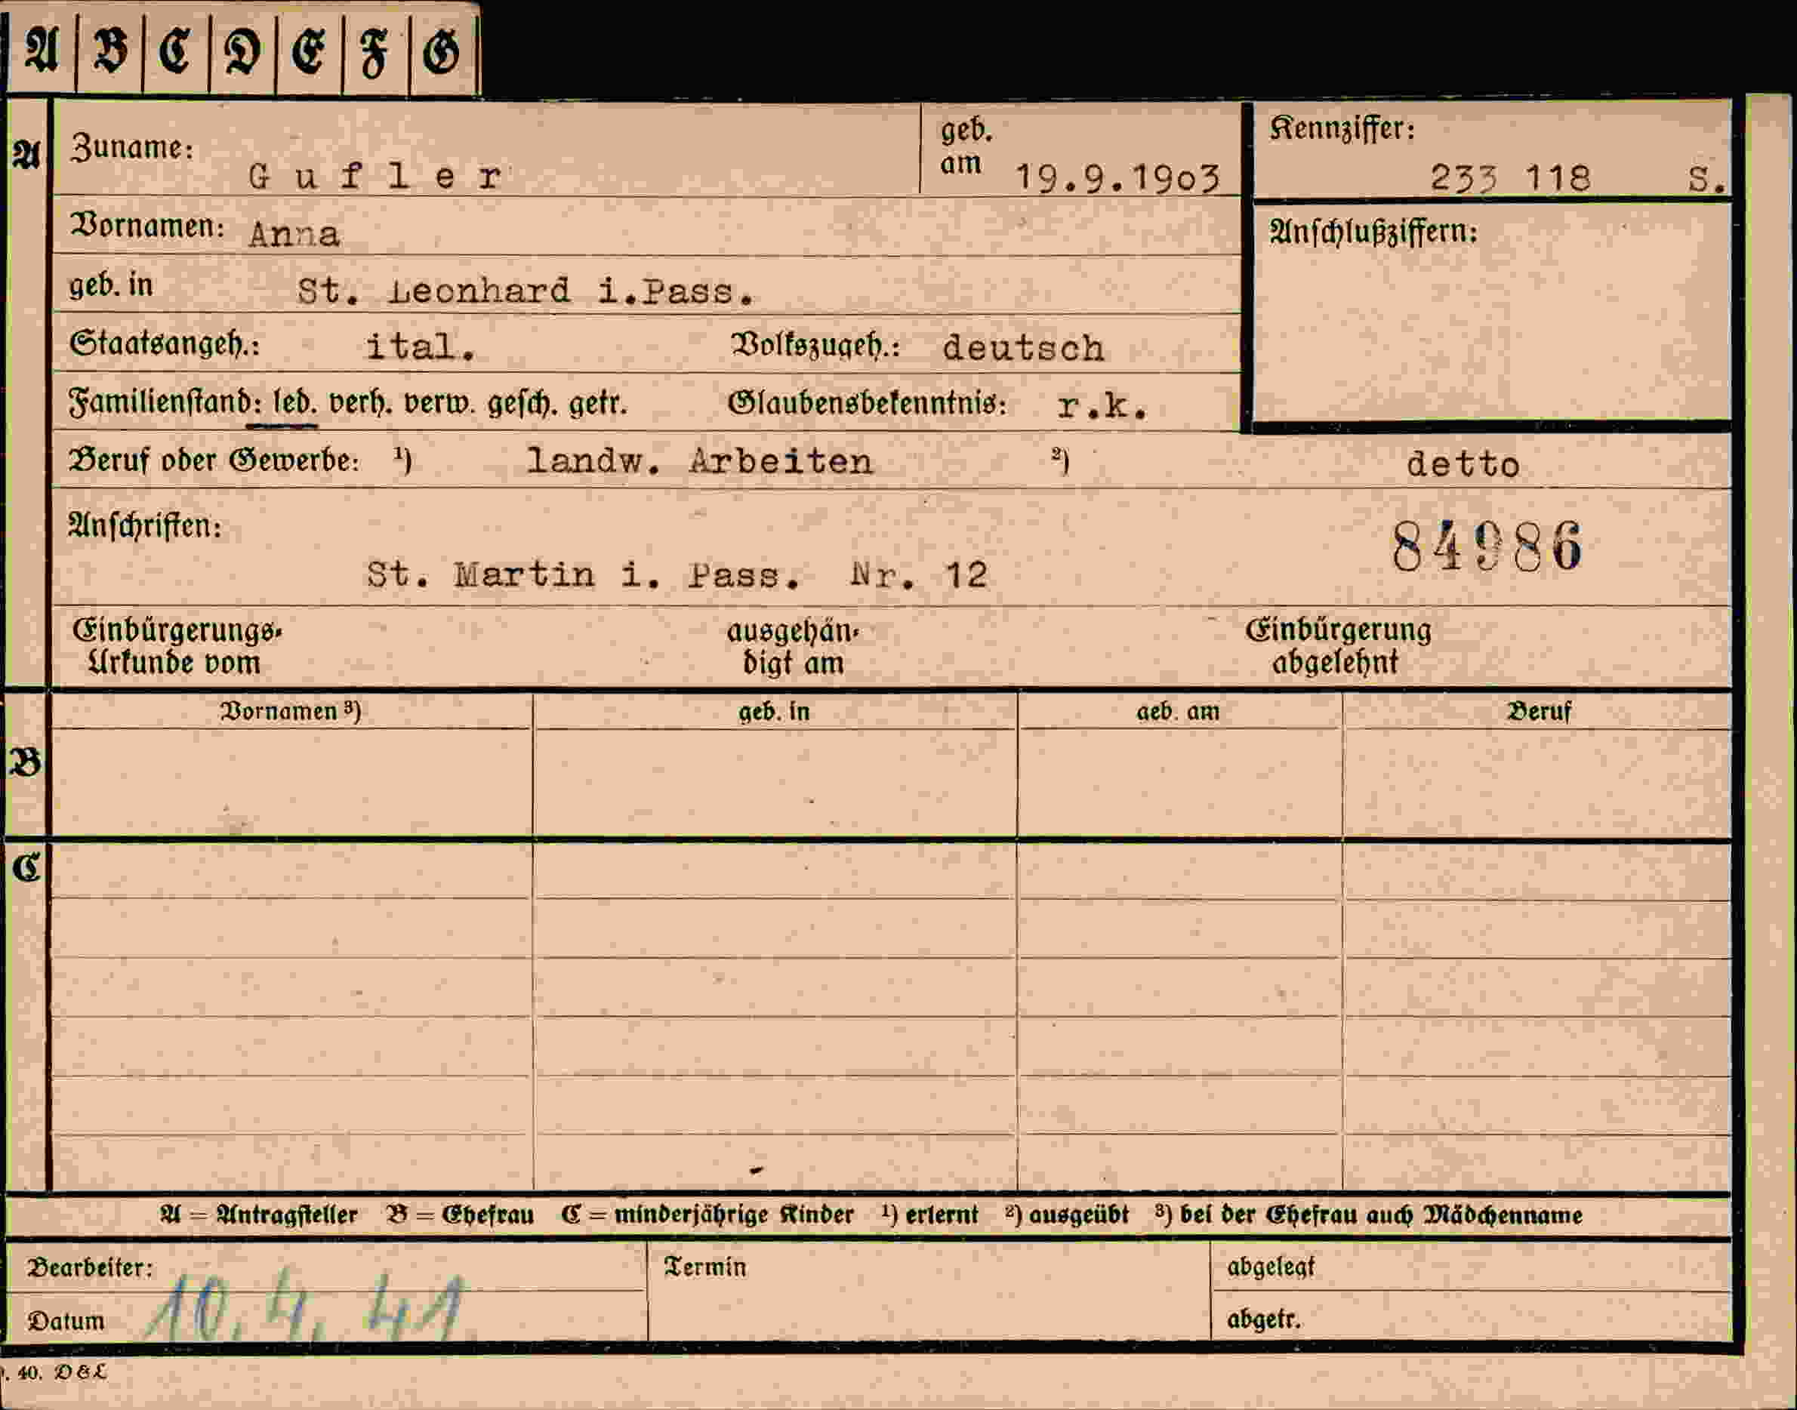Click religion value 'r.k.'
This screenshot has width=1797, height=1410.
[x=1102, y=405]
